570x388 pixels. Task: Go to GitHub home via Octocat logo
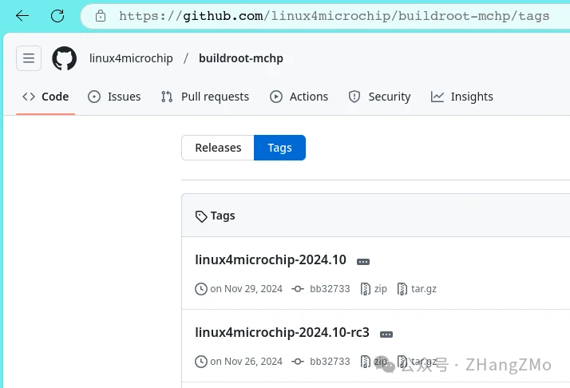(x=65, y=58)
